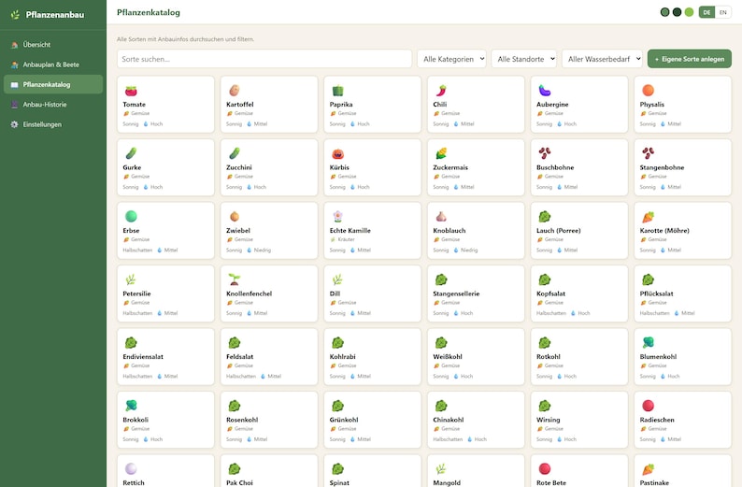Open the Grünkohl plant card
This screenshot has height=487, width=742.
(x=373, y=420)
